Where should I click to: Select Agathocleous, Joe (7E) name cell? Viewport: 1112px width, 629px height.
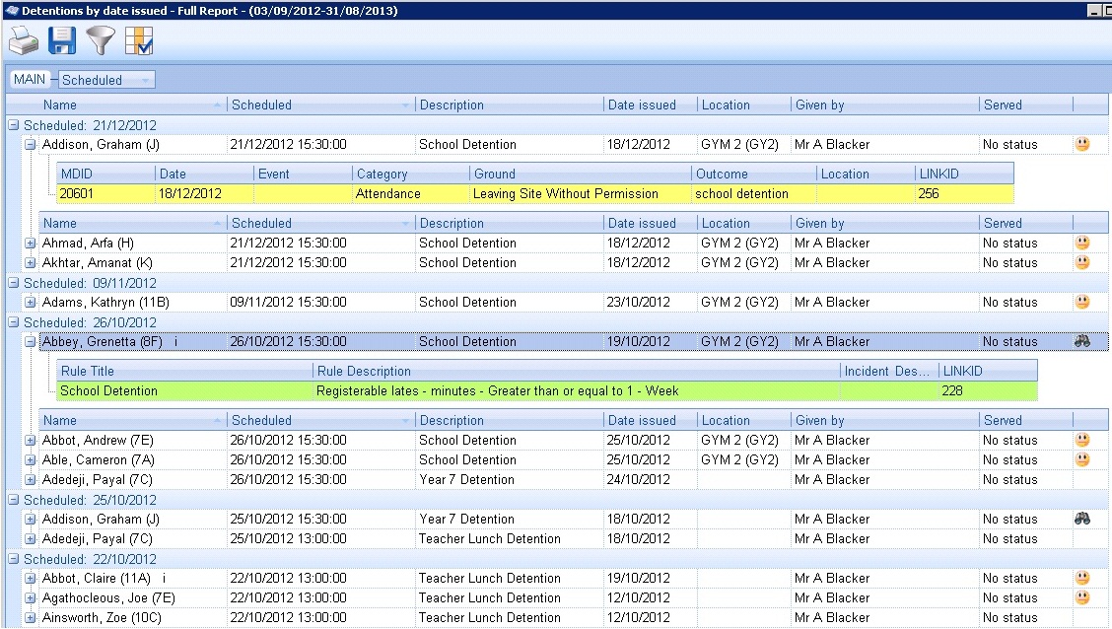click(x=133, y=597)
